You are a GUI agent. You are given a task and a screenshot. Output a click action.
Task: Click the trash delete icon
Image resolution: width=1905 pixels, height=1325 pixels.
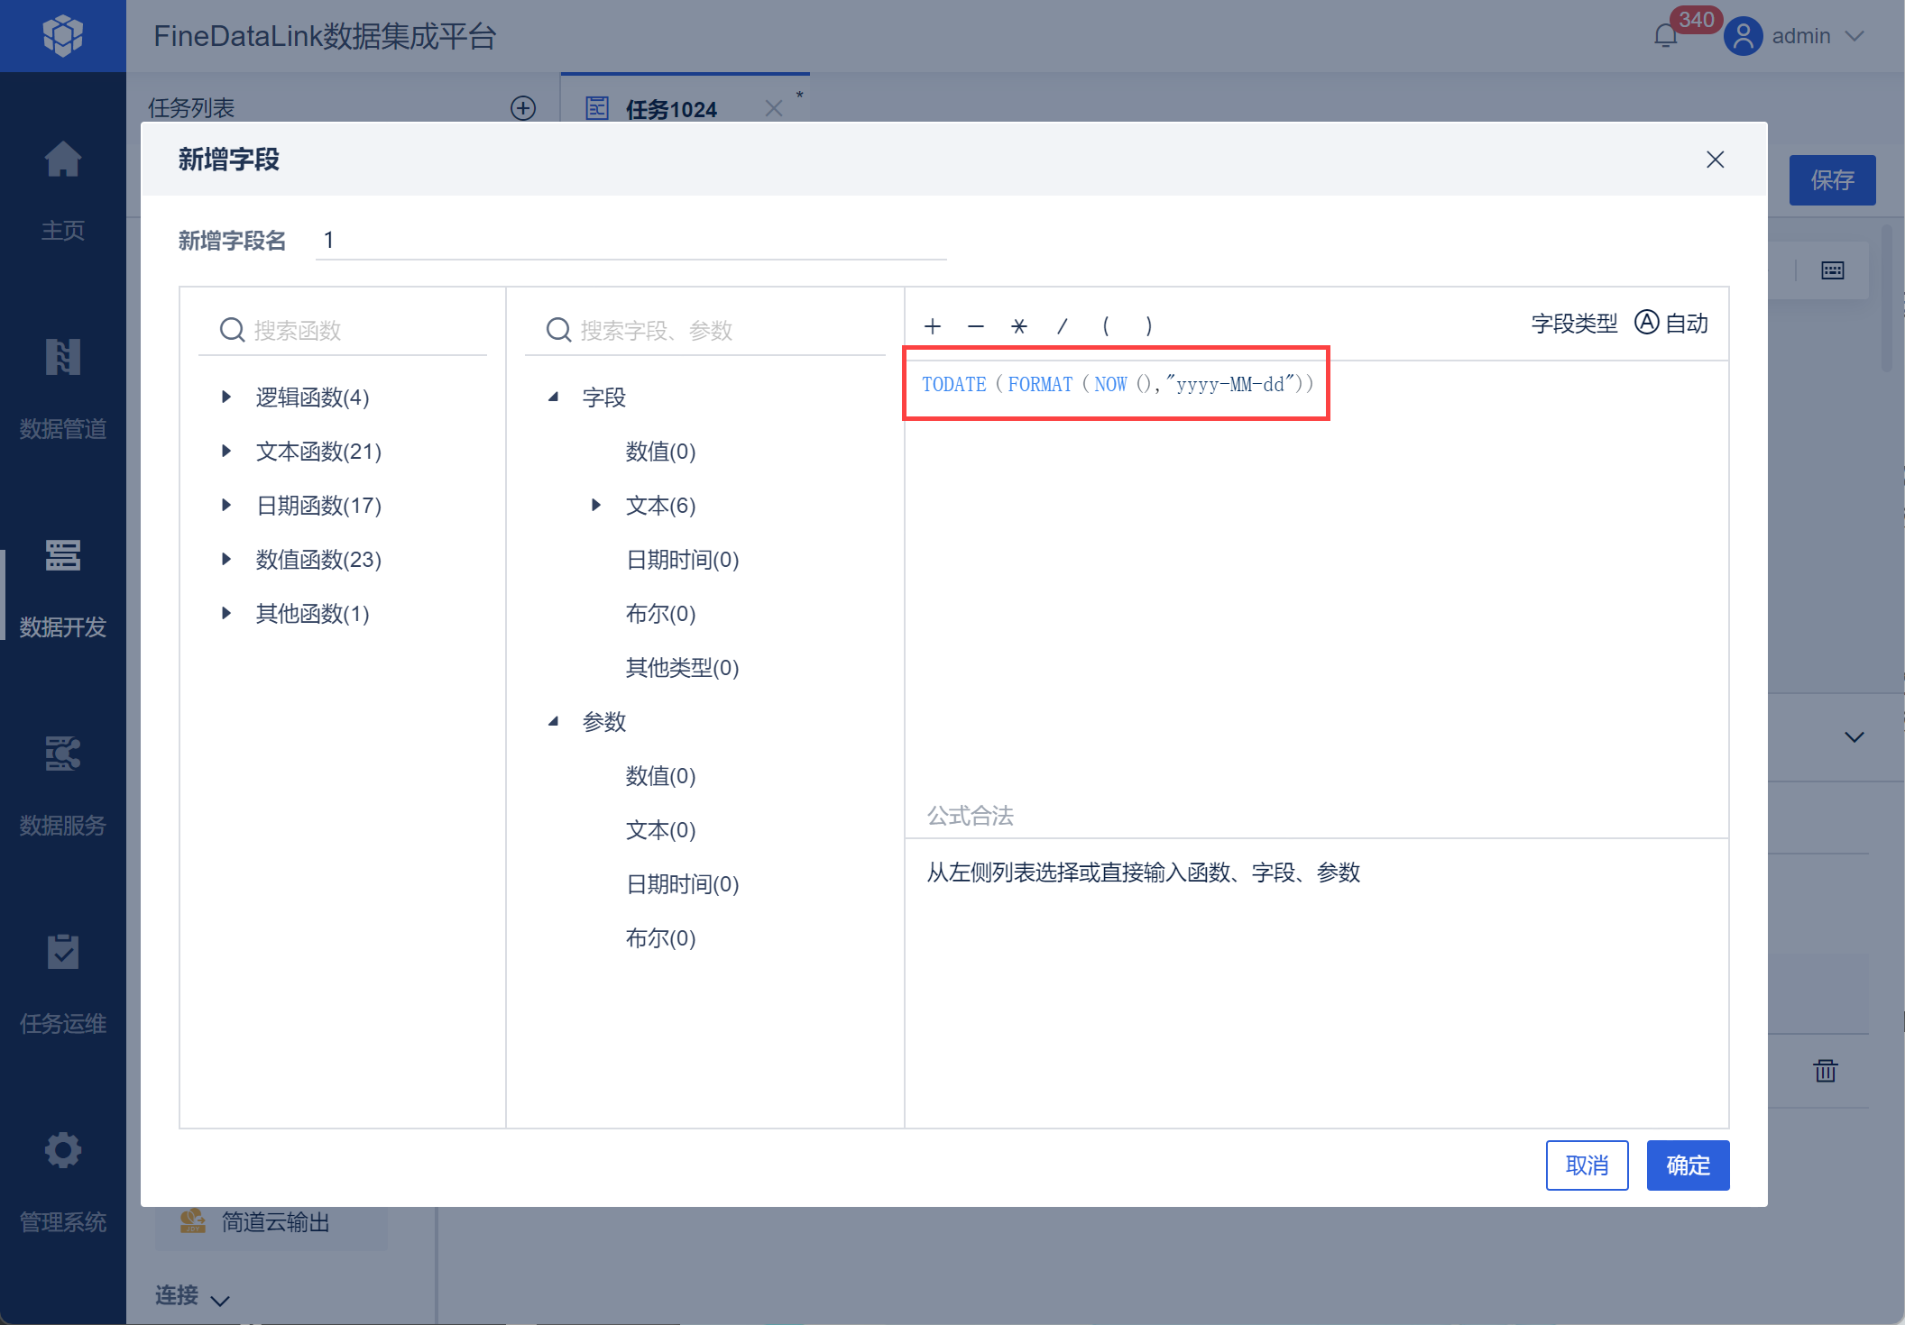click(x=1825, y=1071)
